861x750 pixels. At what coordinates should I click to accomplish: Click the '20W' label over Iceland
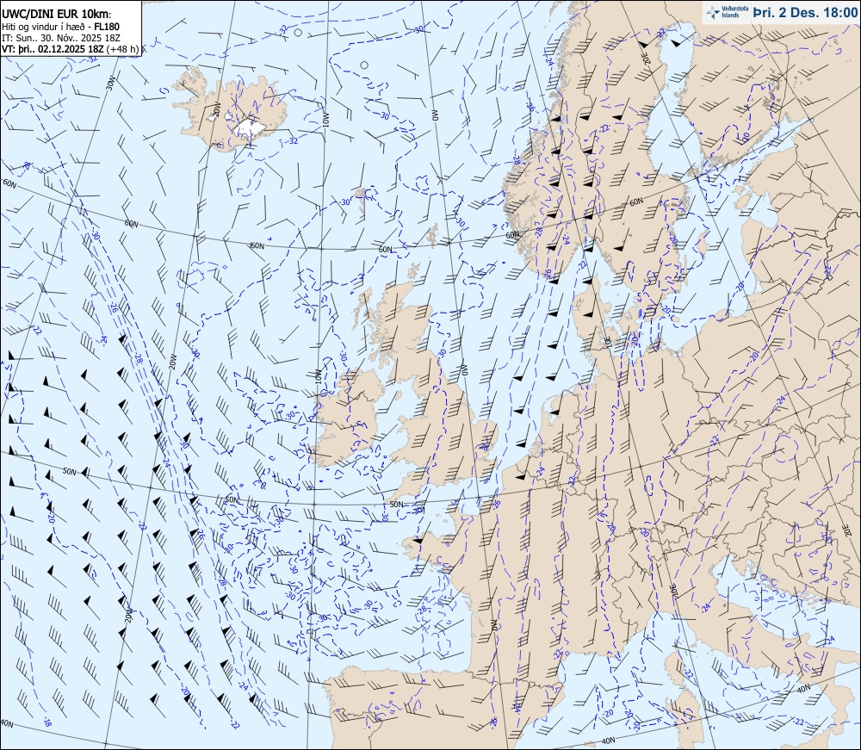coord(217,108)
